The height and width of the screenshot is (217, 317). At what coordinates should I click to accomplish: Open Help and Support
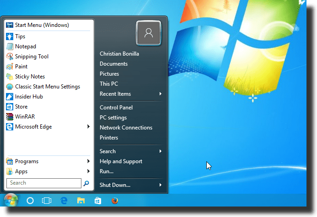coord(121,161)
